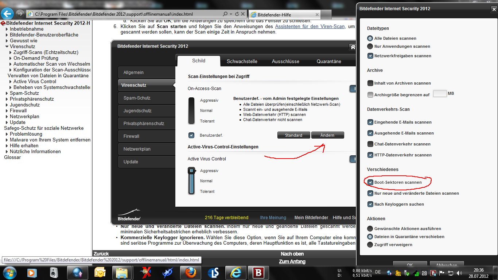Select Dateien in Quarantäne verschieben radio
The width and height of the screenshot is (498, 280).
point(370,237)
